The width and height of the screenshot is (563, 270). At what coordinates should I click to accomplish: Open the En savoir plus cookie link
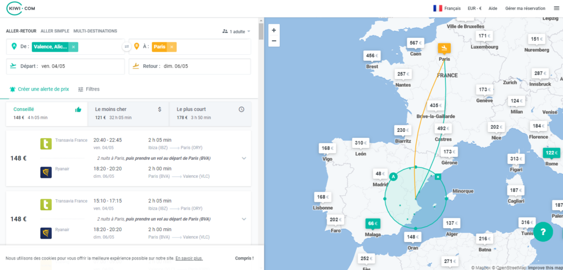click(189, 258)
